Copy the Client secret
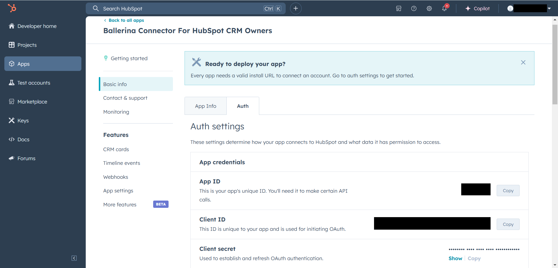The height and width of the screenshot is (268, 558). (474, 258)
